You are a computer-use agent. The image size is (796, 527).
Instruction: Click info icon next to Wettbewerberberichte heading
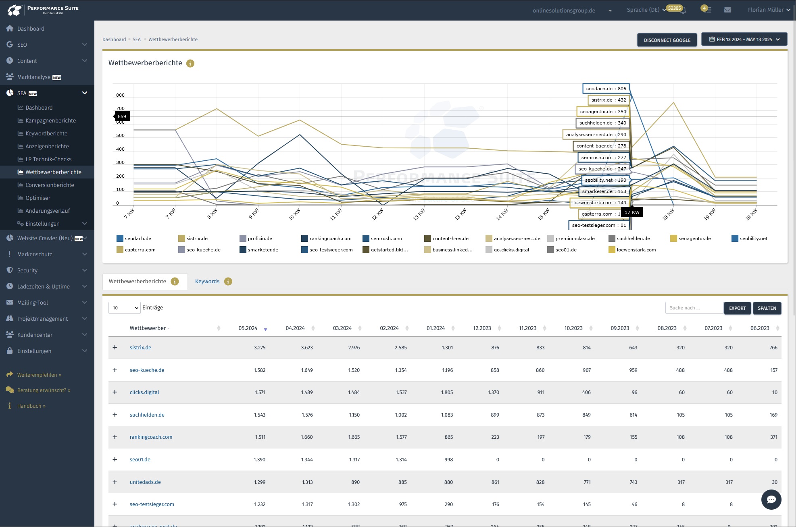click(x=190, y=63)
